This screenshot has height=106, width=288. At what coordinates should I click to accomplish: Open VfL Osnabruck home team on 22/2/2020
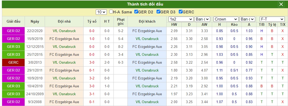tap(64, 31)
